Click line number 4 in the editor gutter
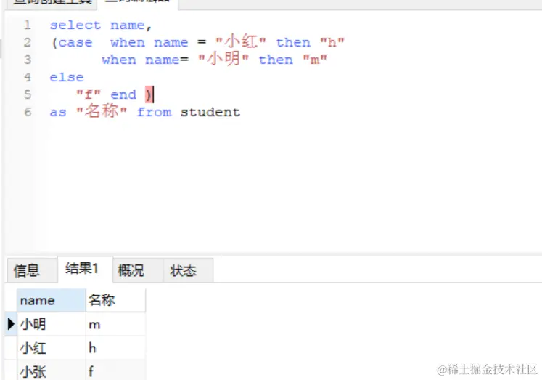This screenshot has height=380, width=542. 28,77
